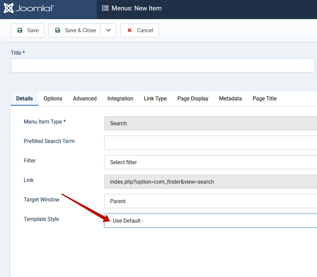Click the Save & Close button
This screenshot has height=277, width=317.
tap(75, 30)
